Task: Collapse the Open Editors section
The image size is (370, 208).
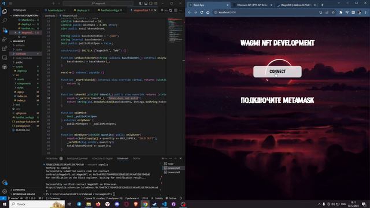Action: pos(25,16)
